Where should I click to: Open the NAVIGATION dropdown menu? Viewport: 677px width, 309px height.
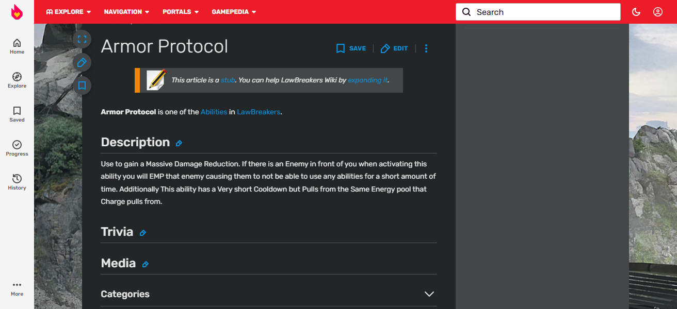(127, 12)
